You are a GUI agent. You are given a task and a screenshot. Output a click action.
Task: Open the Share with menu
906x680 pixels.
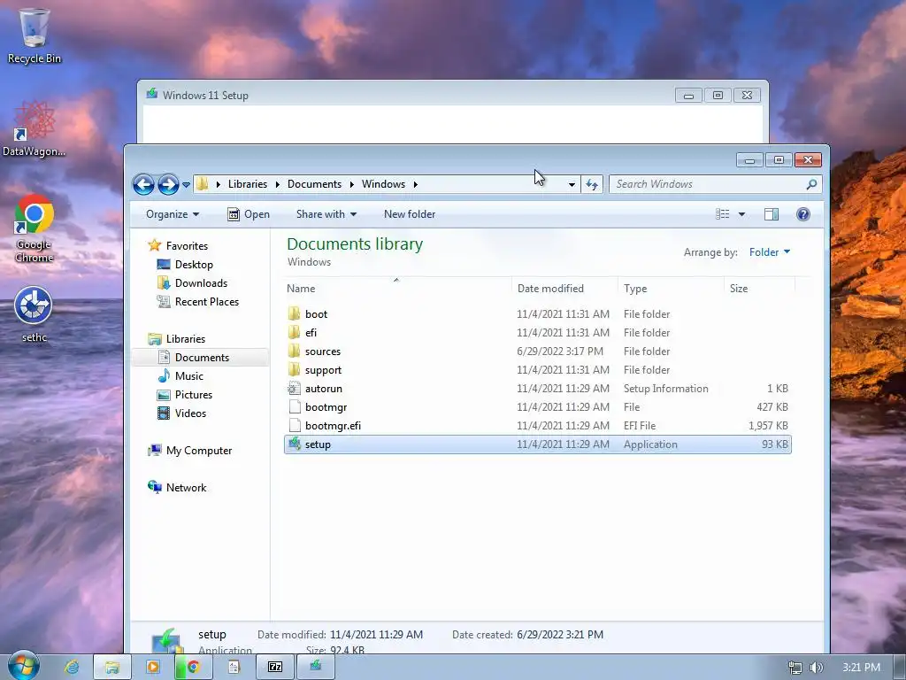[326, 214]
